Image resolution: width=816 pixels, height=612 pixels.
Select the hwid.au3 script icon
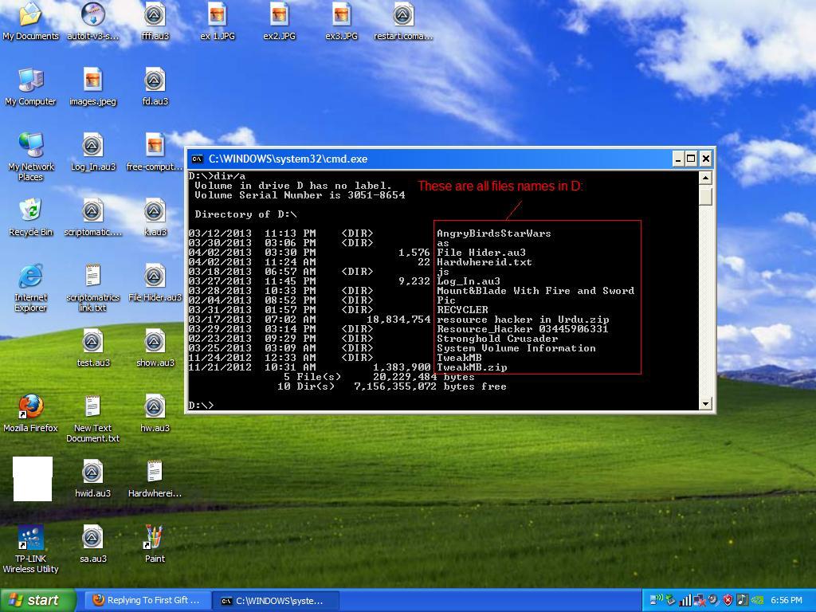92,479
